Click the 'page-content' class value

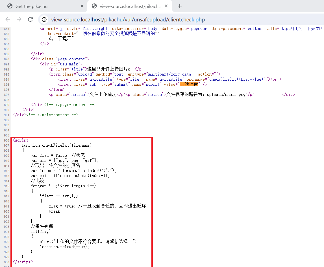(71, 59)
